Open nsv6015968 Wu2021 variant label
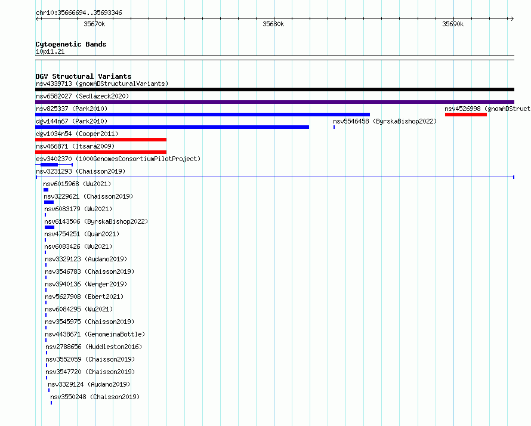Screen dimensions: 531x426 click(x=77, y=184)
